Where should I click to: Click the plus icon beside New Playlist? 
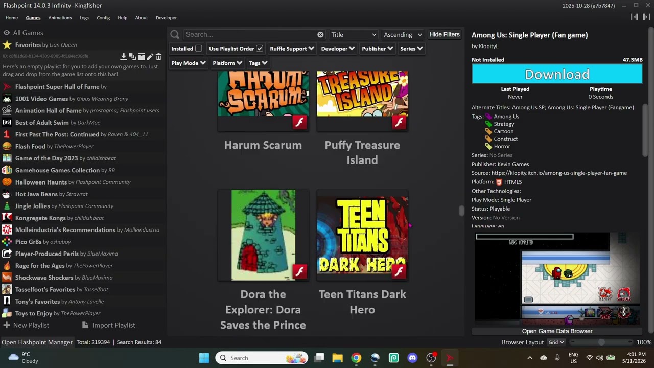[x=7, y=325]
